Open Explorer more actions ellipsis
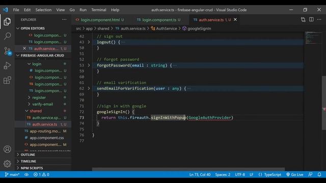Screen dimensions: 326x183 (64, 19)
